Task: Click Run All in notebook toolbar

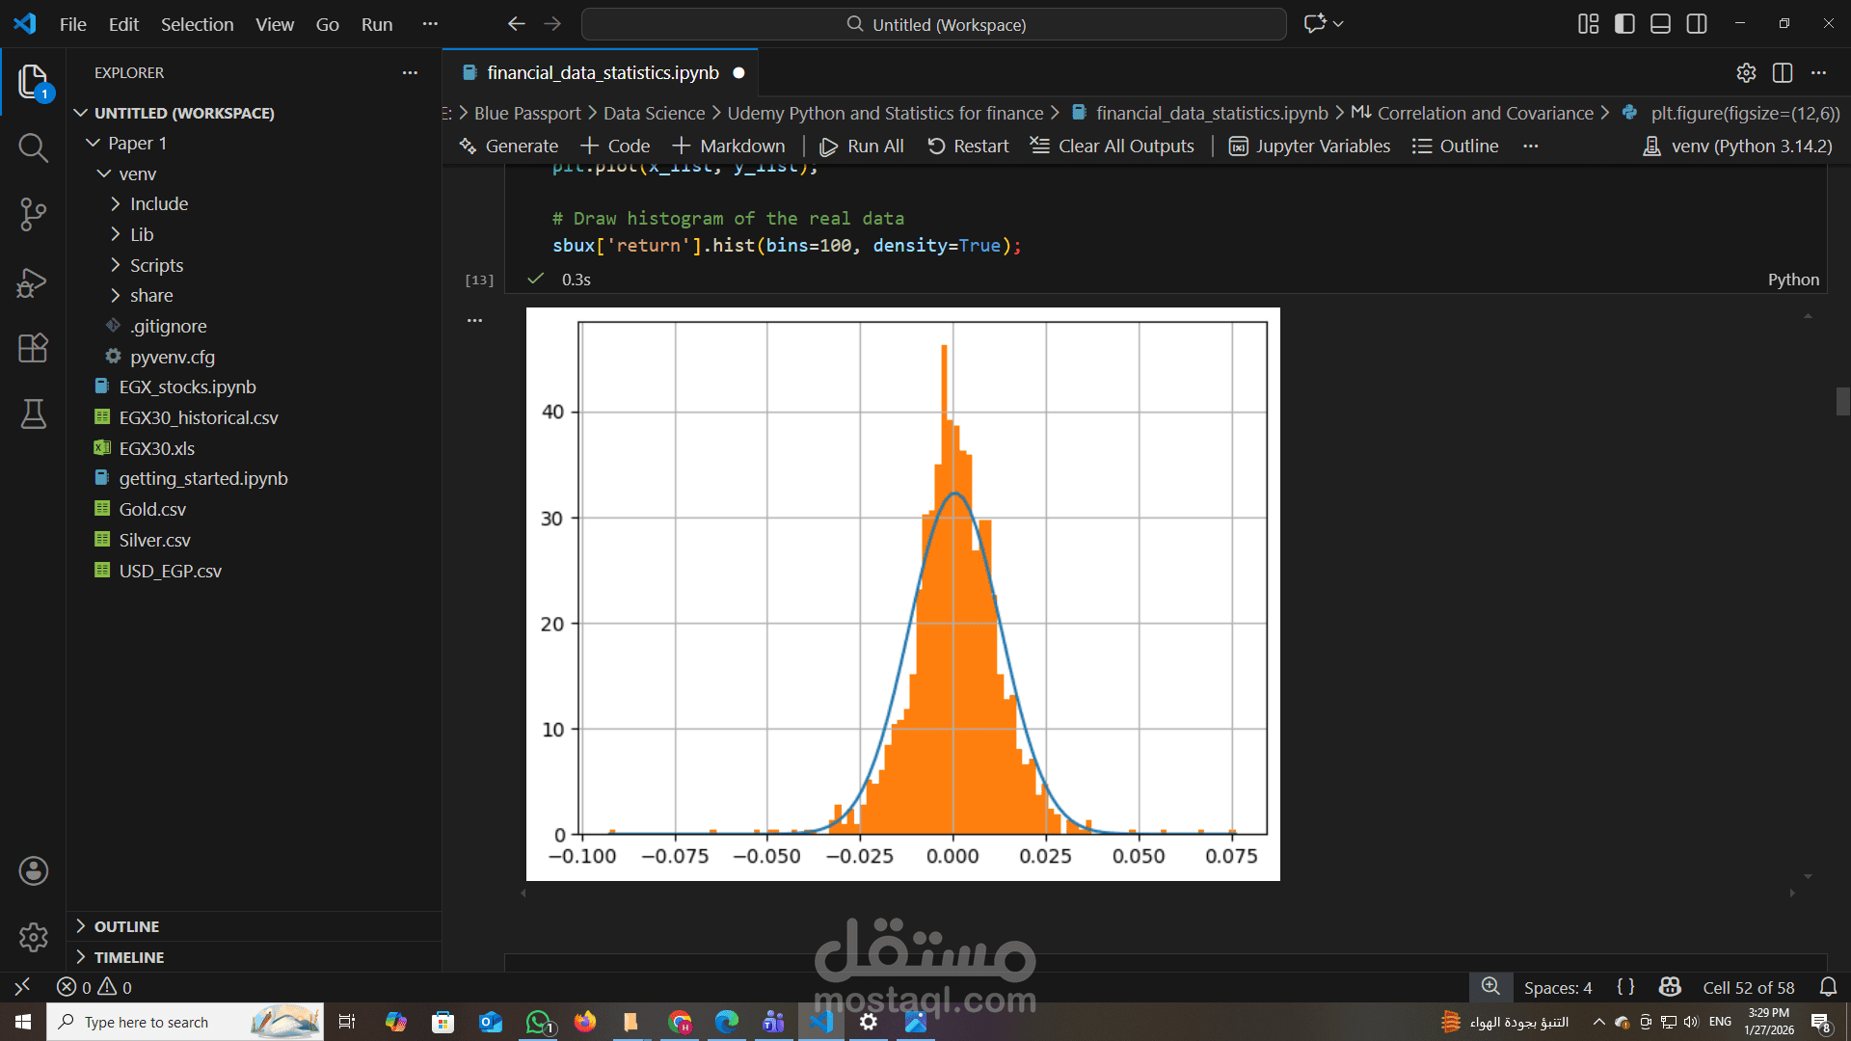Action: coord(862,147)
